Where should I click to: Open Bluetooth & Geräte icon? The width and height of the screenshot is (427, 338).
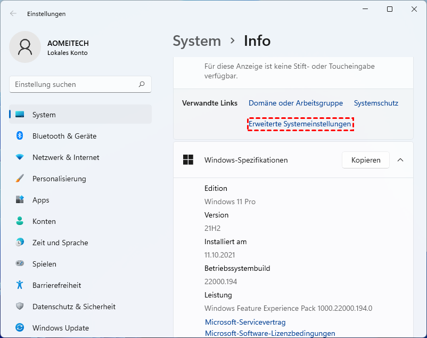[x=20, y=136]
